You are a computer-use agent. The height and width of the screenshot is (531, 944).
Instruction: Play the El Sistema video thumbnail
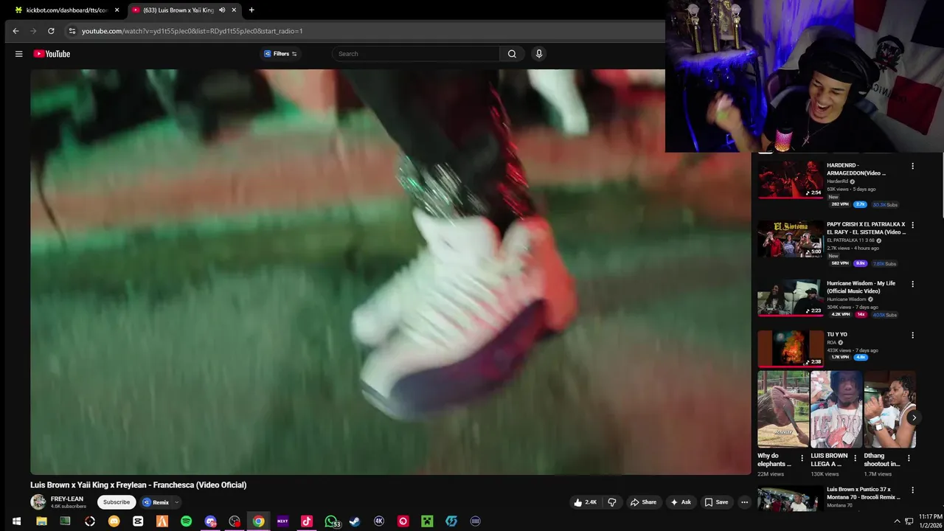(791, 239)
